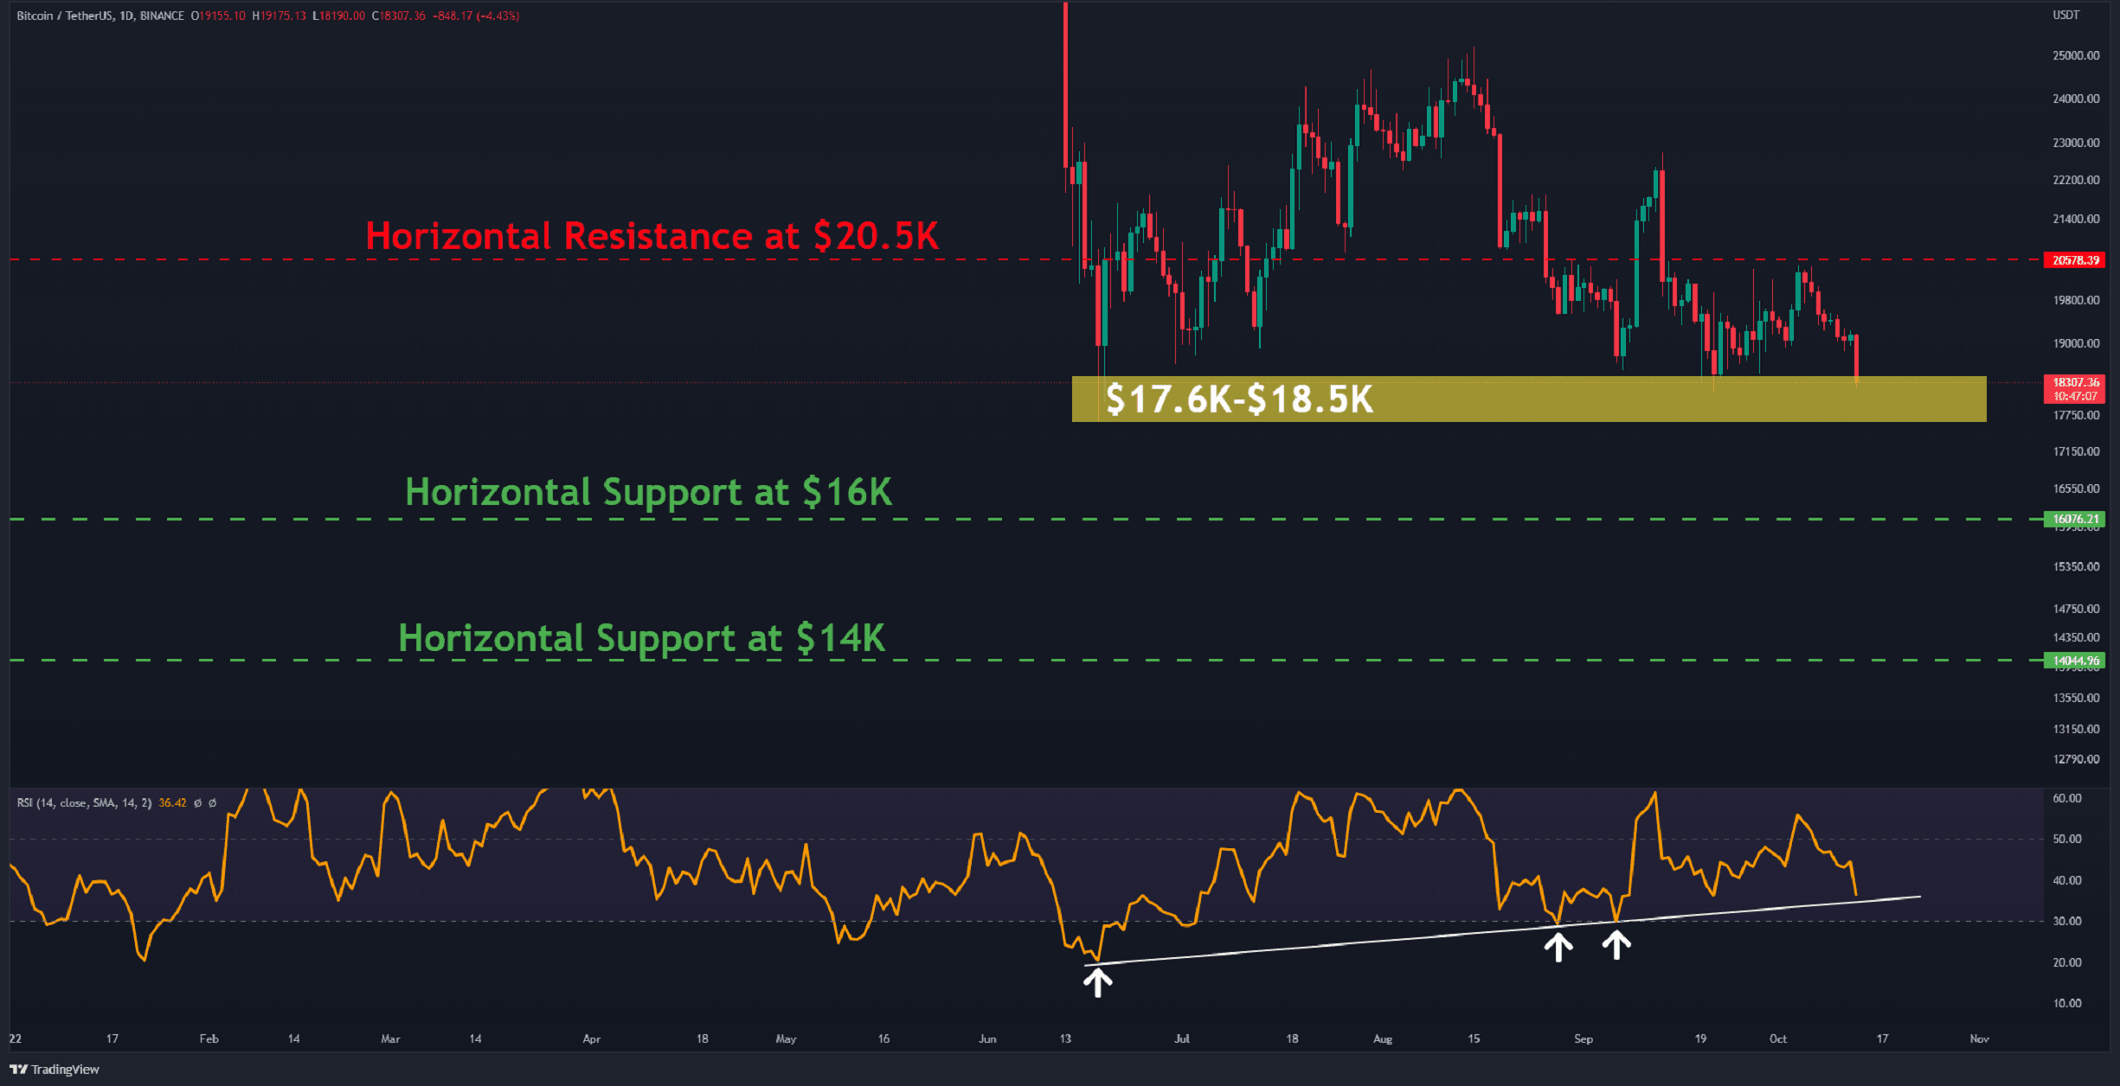2120x1086 pixels.
Task: Click 17750.00 on the price axis
Action: tap(2076, 415)
